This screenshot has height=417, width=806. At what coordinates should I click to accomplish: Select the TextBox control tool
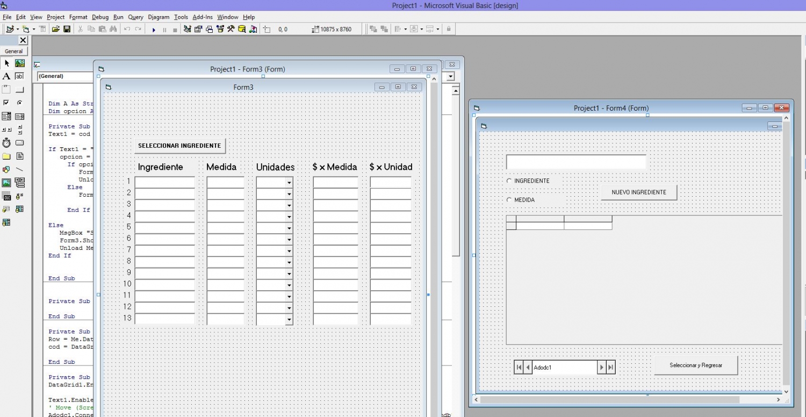point(20,76)
